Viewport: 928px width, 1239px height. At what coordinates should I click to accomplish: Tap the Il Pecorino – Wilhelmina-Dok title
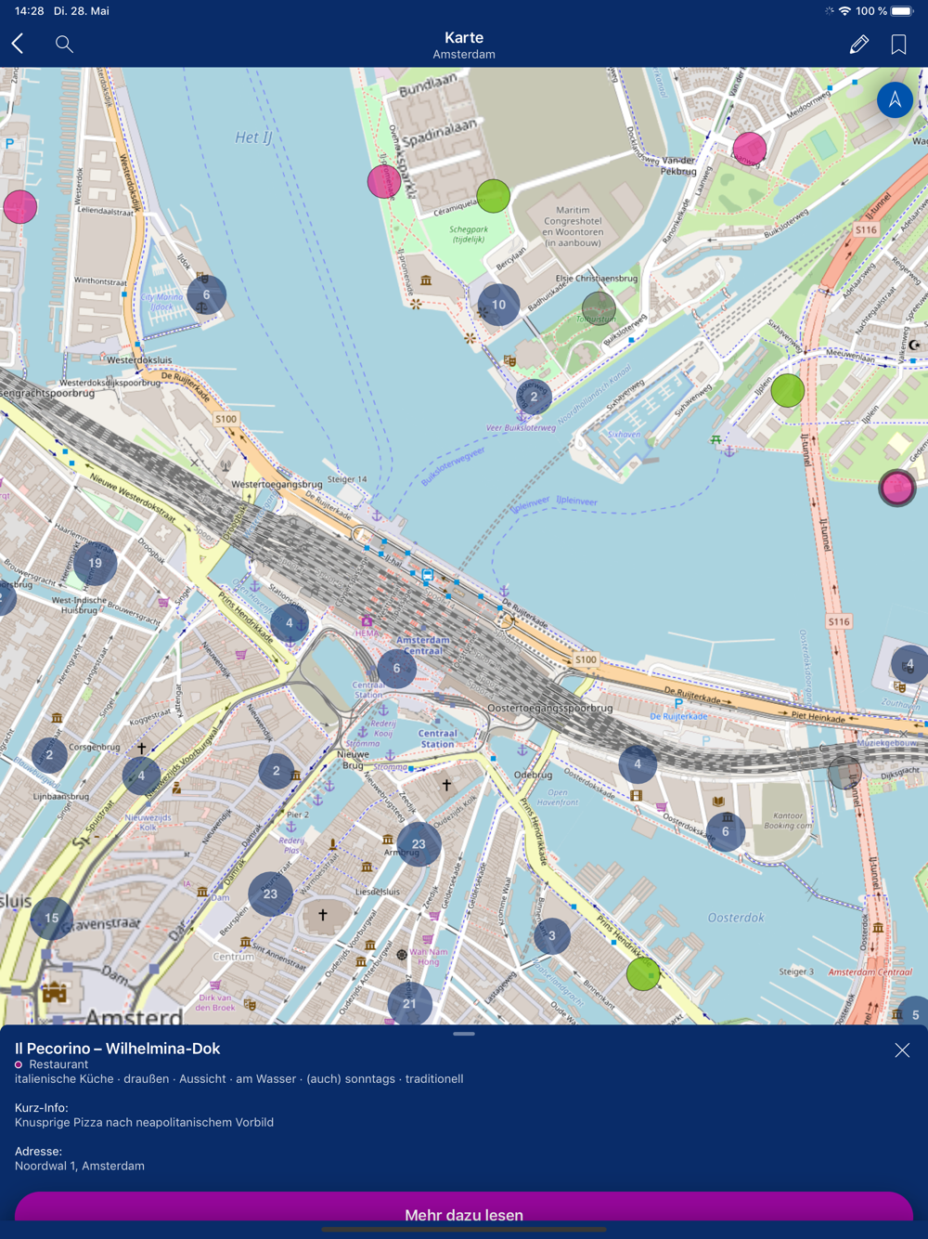click(118, 1049)
